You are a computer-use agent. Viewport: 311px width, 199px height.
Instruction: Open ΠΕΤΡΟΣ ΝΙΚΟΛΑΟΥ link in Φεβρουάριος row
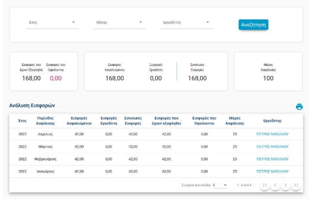pyautogui.click(x=272, y=159)
